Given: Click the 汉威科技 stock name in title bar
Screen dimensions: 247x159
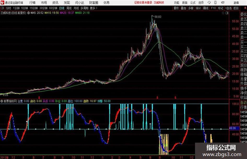Looking at the screenshot, I should pyautogui.click(x=159, y=3).
